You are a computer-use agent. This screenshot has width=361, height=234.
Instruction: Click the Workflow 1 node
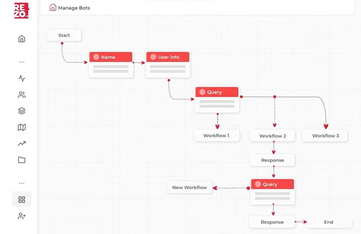[216, 136]
